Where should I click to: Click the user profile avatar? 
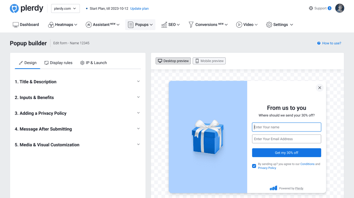(339, 8)
